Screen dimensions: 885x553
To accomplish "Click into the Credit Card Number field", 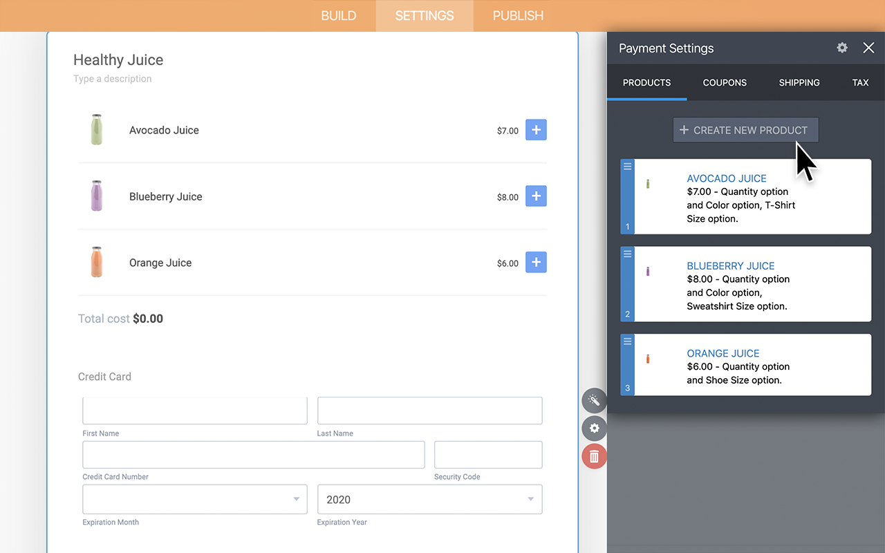I will pyautogui.click(x=253, y=455).
